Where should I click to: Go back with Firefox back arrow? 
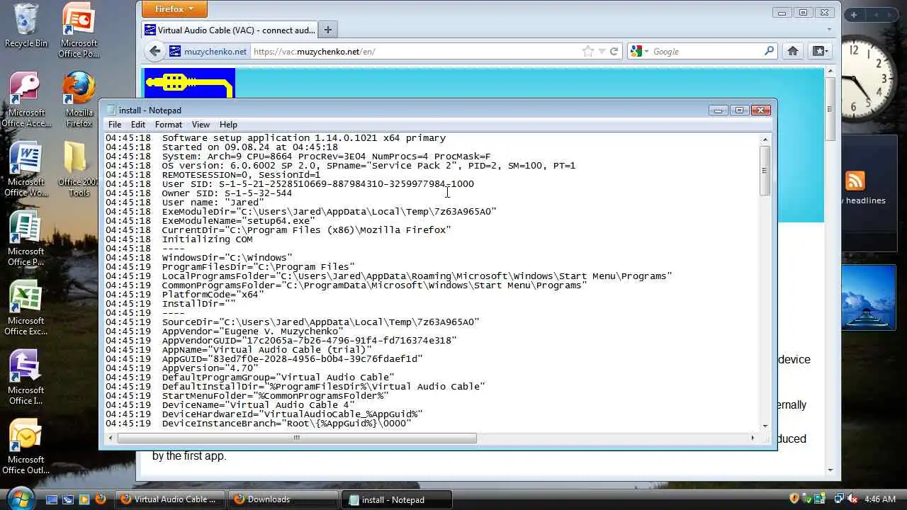click(x=154, y=51)
